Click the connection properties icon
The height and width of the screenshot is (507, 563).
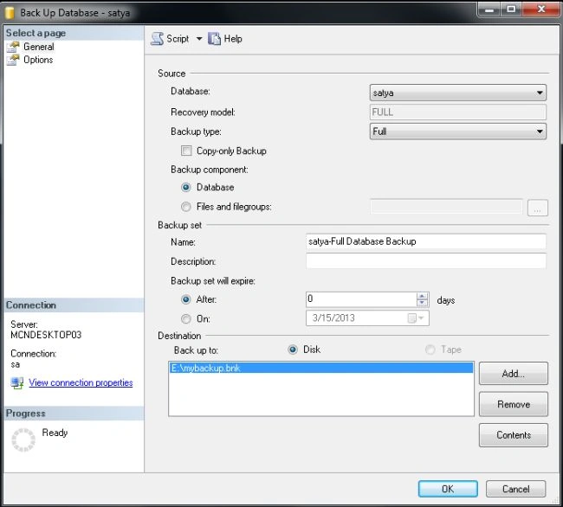(x=16, y=383)
